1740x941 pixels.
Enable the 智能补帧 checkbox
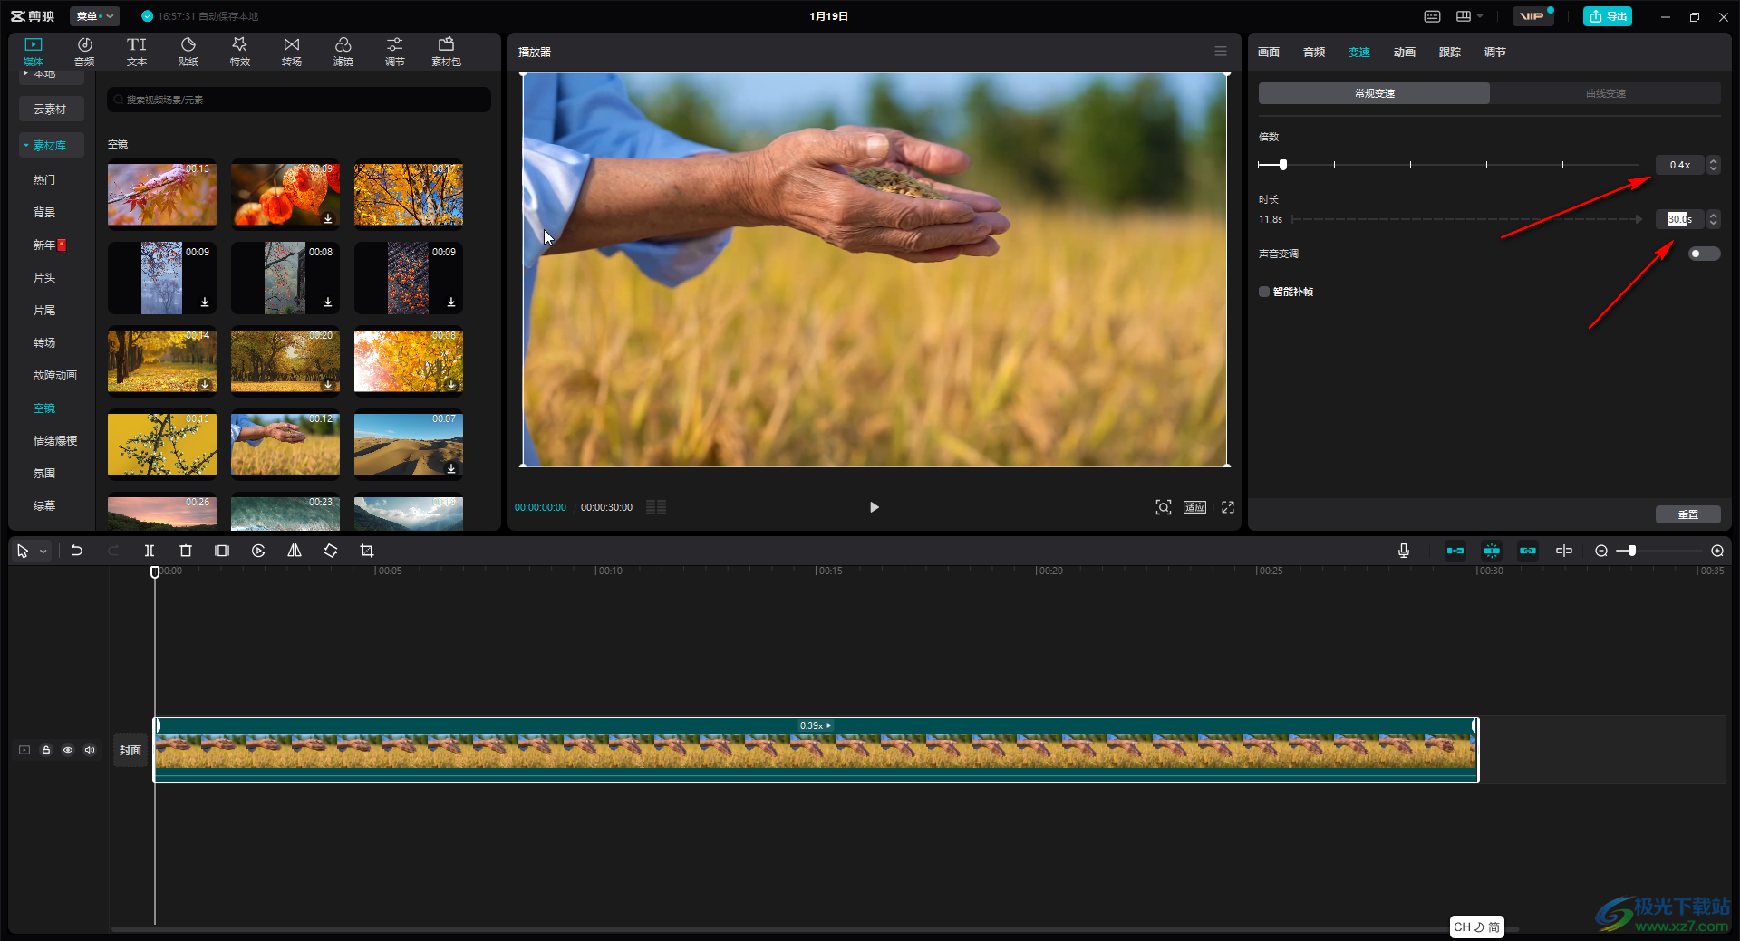(x=1264, y=292)
